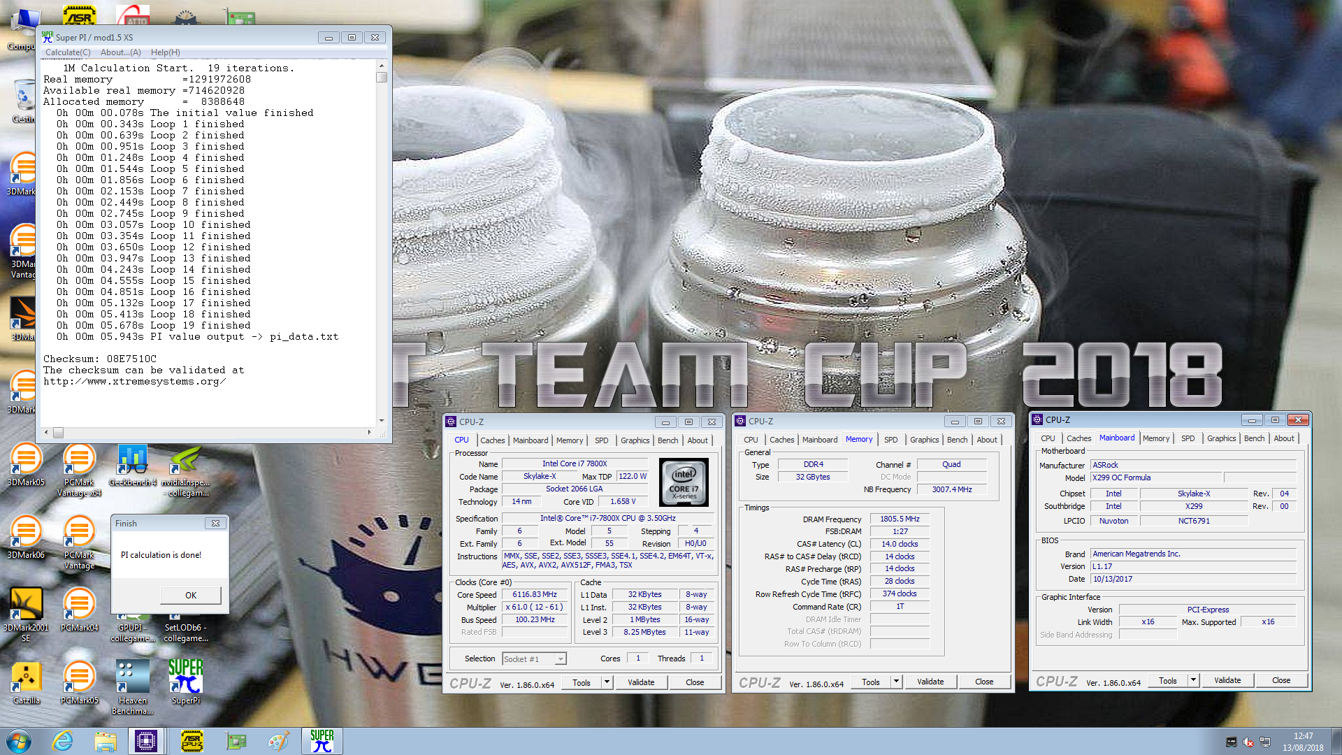The width and height of the screenshot is (1342, 755).
Task: Expand Tools dropdown arrow in Memory window
Action: click(896, 682)
